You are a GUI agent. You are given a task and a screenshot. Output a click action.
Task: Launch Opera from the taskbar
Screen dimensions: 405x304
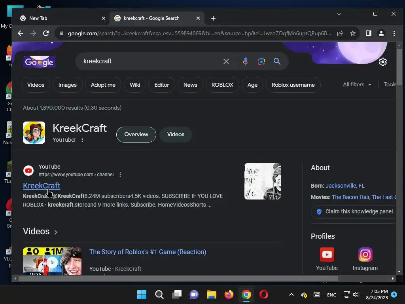264,294
